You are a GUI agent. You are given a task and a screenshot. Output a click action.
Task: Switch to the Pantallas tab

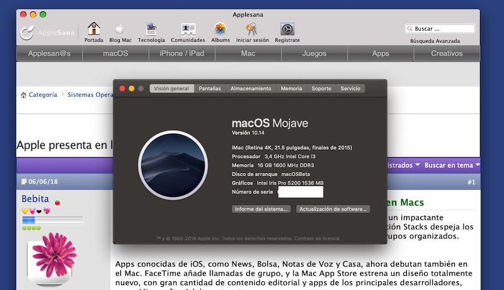pos(210,89)
